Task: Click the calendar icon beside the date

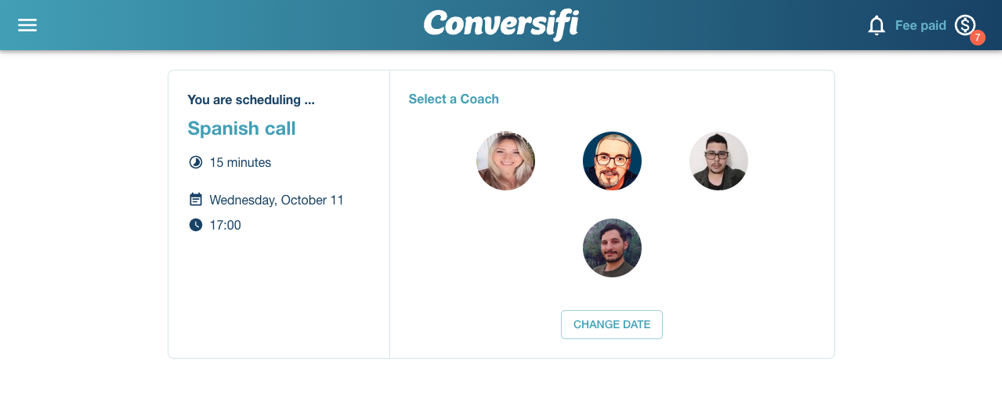Action: pos(196,200)
